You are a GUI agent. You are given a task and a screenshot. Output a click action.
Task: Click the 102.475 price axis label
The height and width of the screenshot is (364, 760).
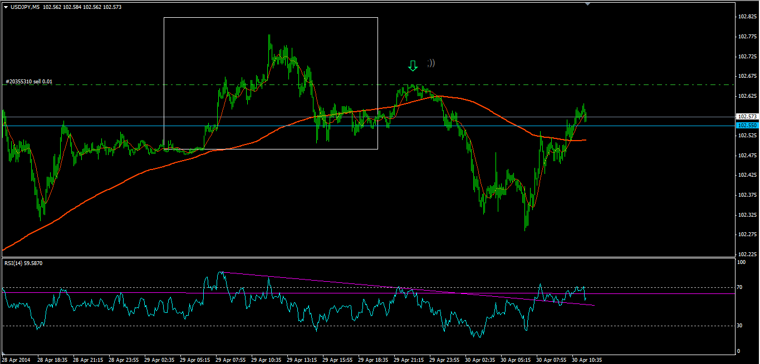click(747, 155)
